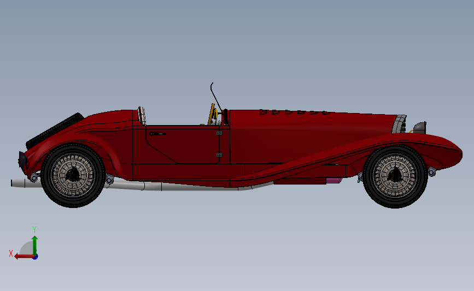The width and height of the screenshot is (474, 291).
Task: Select the seat backrest
Action: (x=142, y=116)
